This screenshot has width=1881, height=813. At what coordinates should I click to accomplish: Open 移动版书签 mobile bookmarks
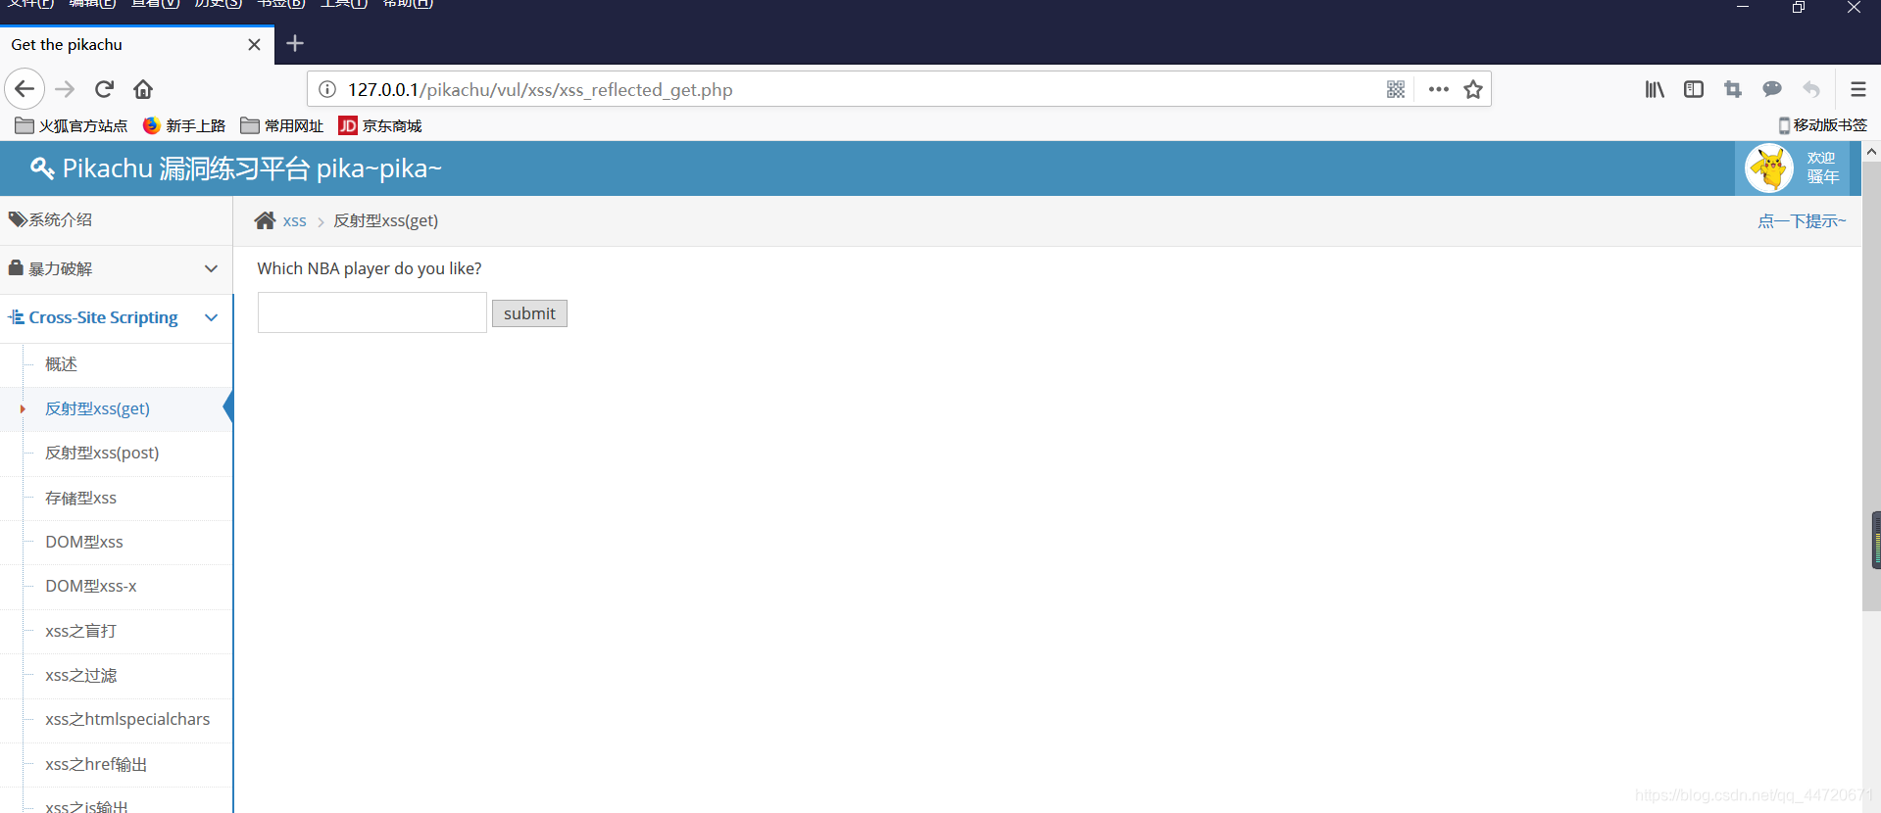pos(1822,125)
